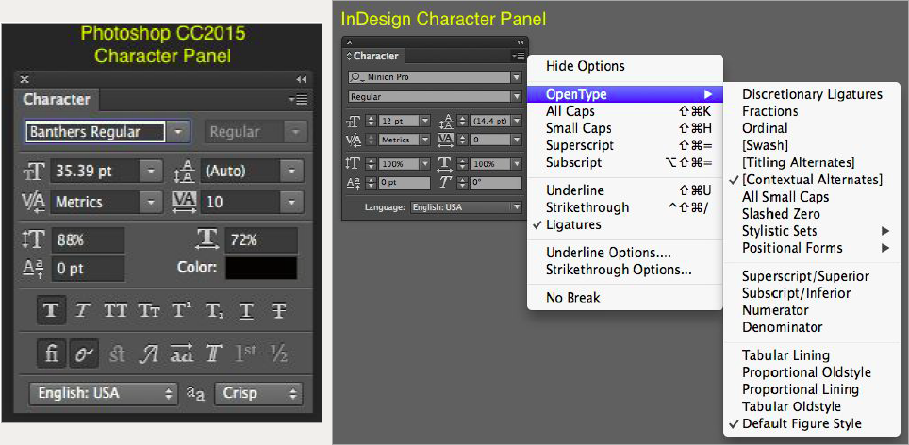Click horizontal scale field showing 72%
The height and width of the screenshot is (445, 909).
261,239
